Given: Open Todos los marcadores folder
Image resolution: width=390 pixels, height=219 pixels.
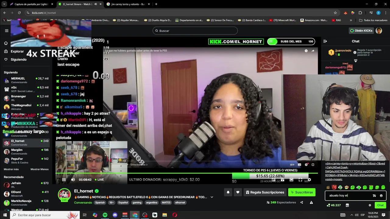Looking at the screenshot, I should coord(373,20).
